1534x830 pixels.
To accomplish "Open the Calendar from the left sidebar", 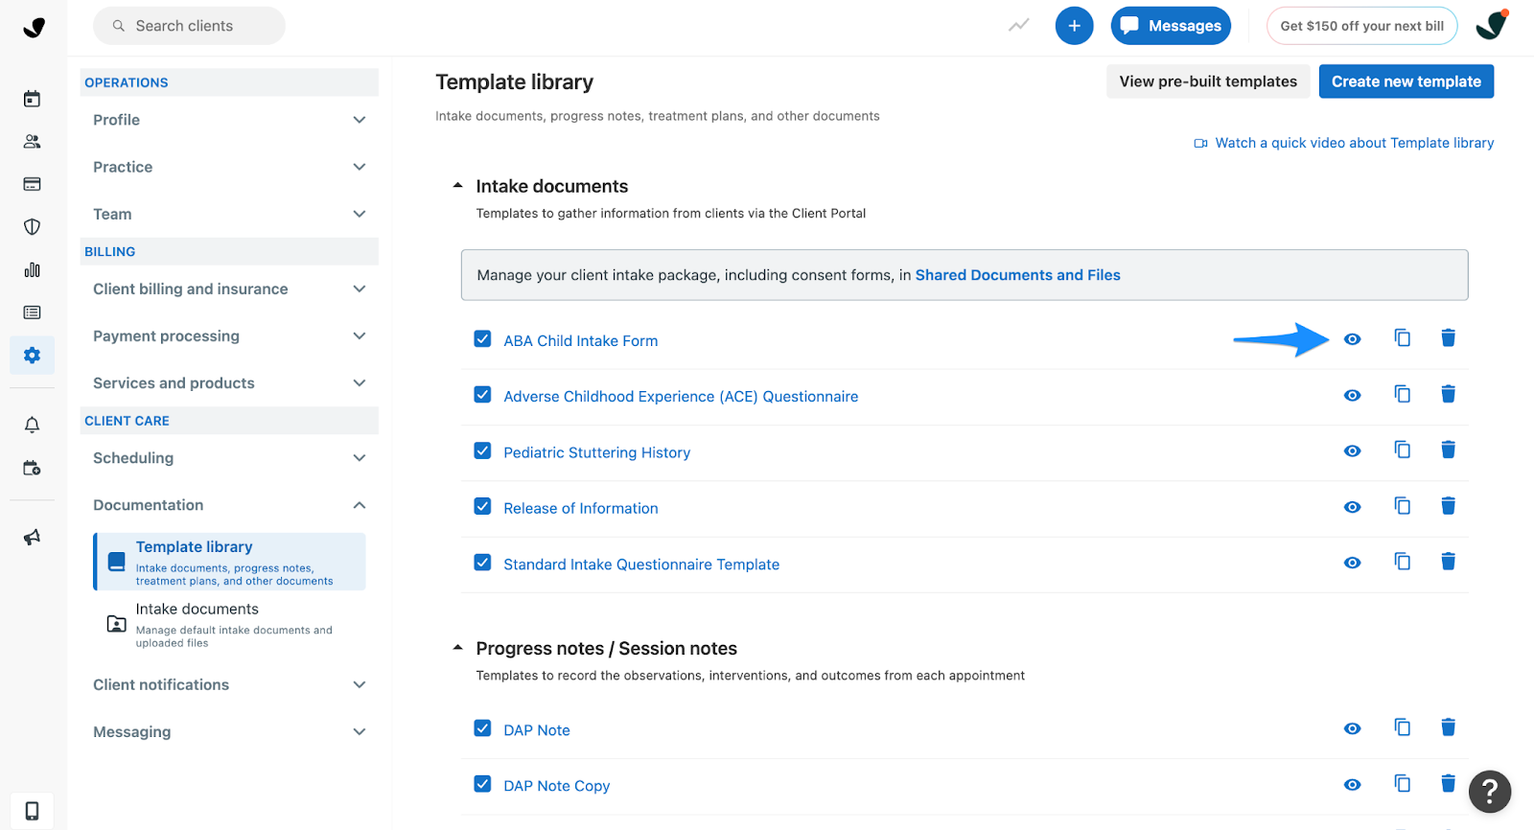I will point(32,98).
